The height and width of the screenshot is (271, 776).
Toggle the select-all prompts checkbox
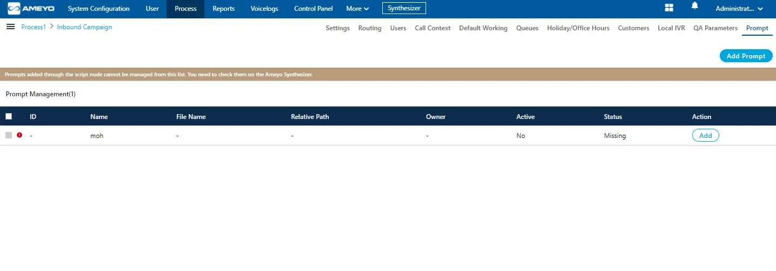pos(9,116)
